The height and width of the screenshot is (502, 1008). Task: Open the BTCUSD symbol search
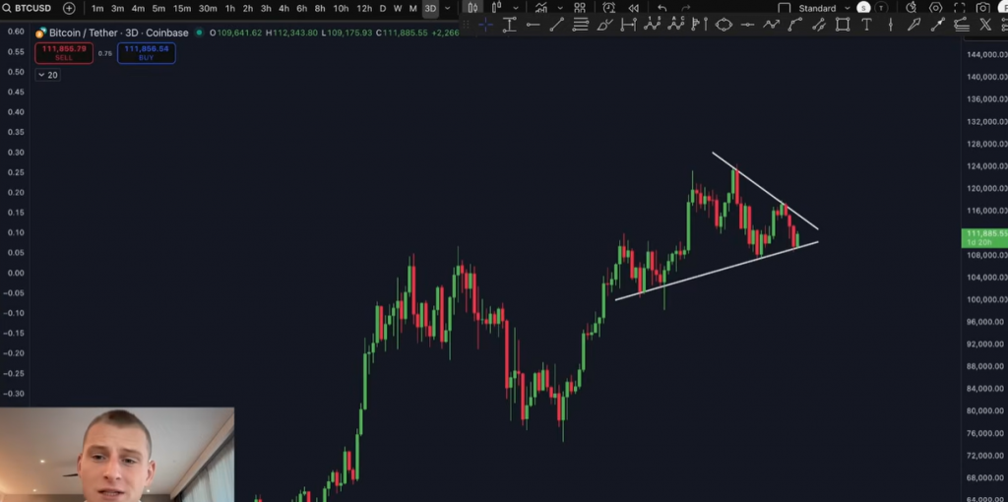coord(30,8)
